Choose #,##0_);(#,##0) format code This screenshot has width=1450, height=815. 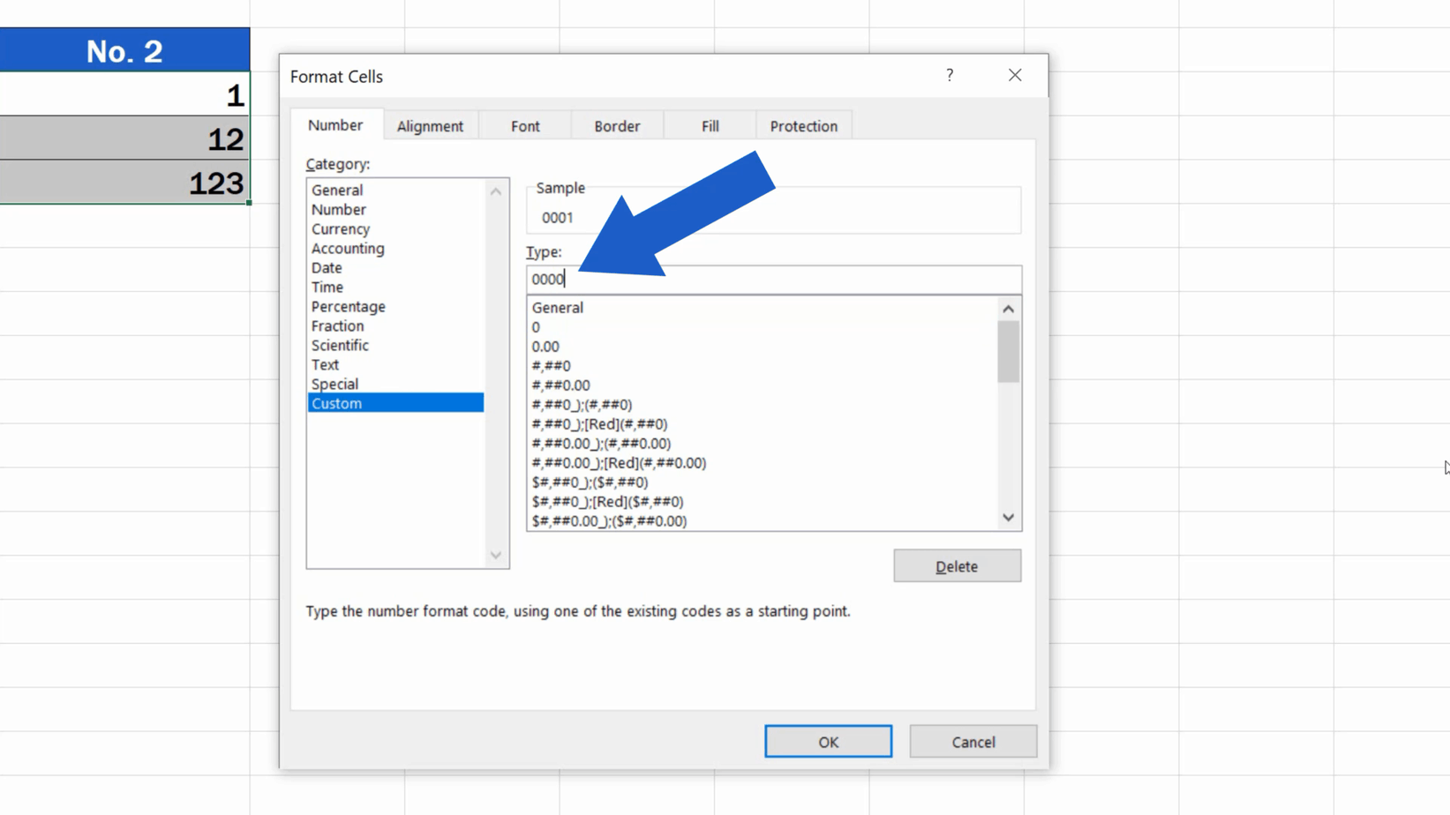click(763, 405)
